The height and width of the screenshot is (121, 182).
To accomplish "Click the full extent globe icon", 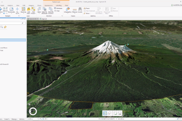I will [x=4, y=8].
